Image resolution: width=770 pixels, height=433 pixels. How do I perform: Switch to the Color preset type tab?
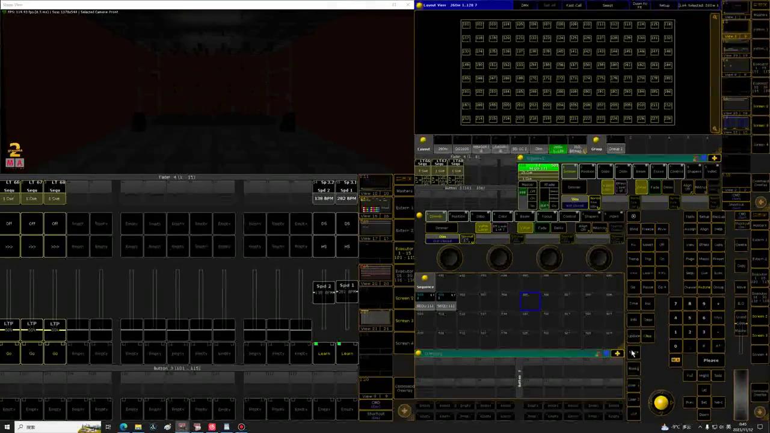pyautogui.click(x=502, y=216)
